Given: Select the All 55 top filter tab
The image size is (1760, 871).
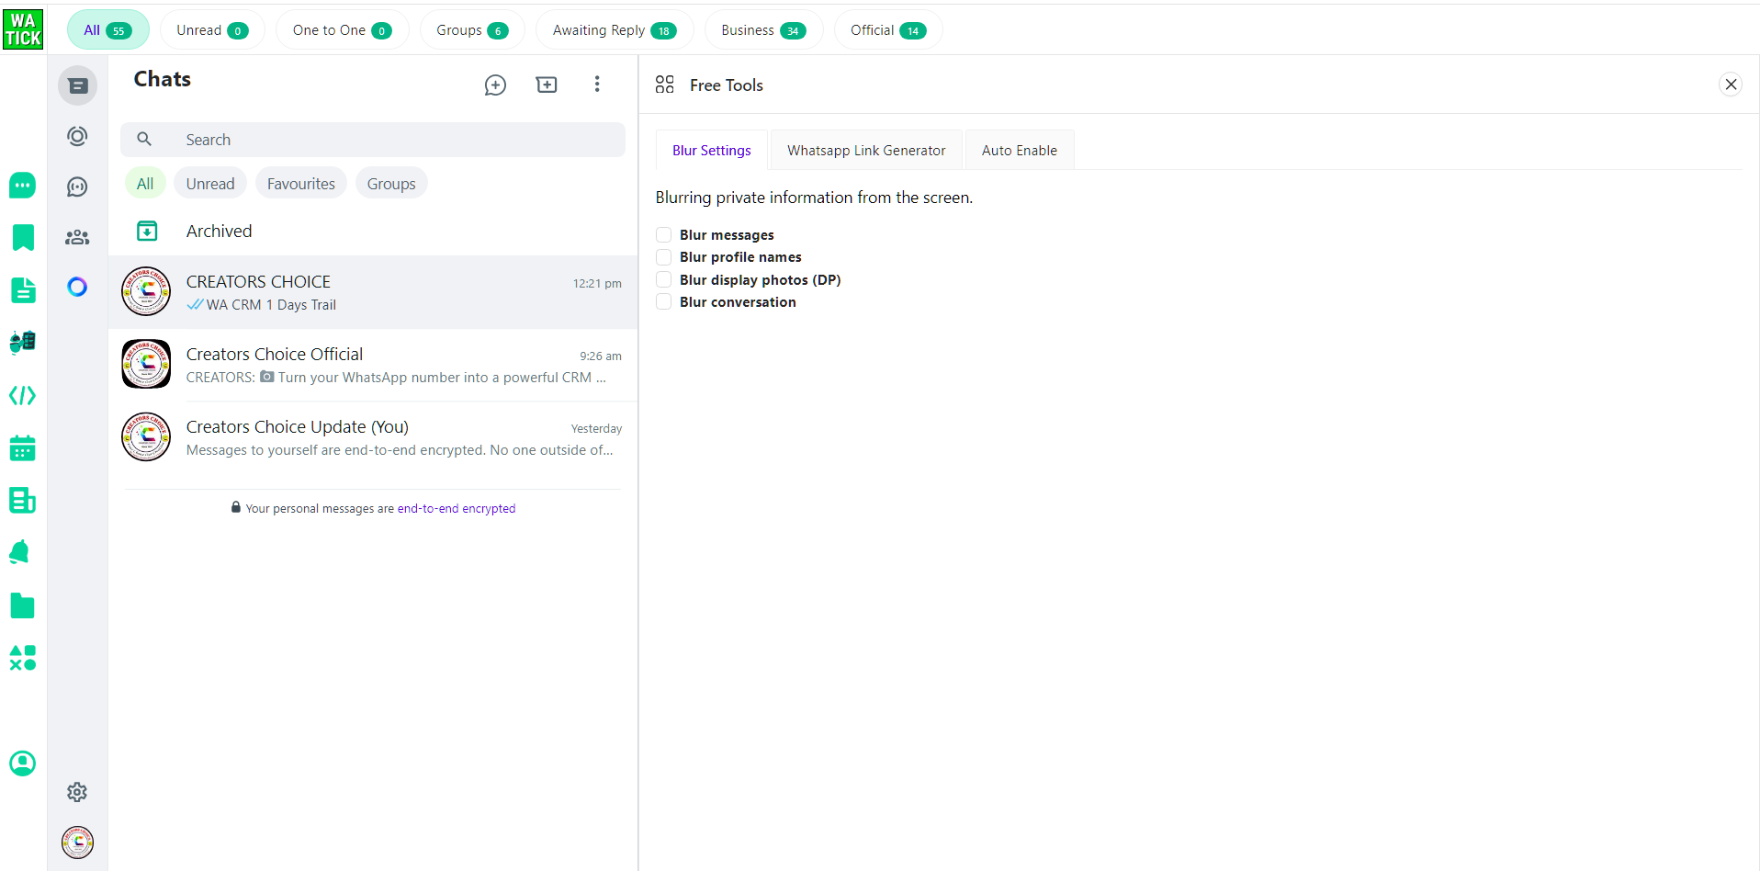Looking at the screenshot, I should tap(107, 30).
